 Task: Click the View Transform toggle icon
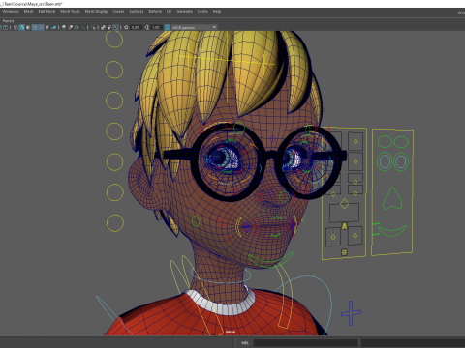pyautogui.click(x=167, y=27)
